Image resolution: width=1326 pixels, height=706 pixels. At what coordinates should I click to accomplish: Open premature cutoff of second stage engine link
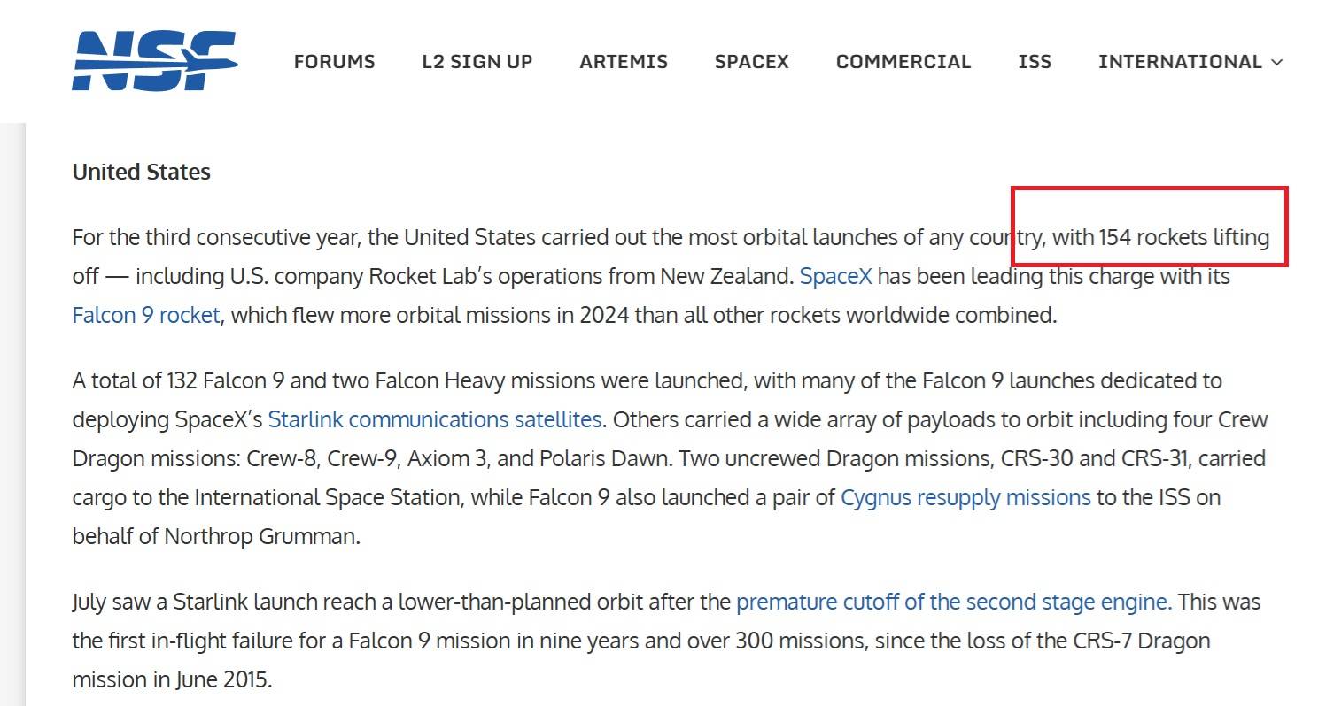point(954,602)
